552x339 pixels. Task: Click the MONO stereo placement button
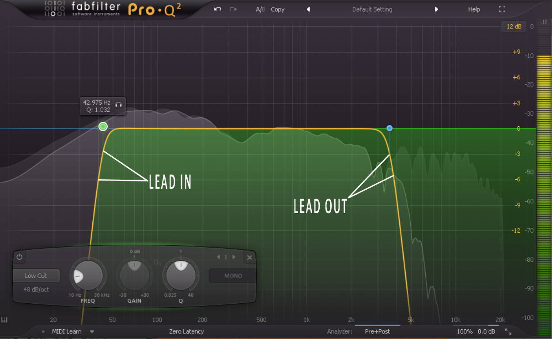click(x=232, y=276)
